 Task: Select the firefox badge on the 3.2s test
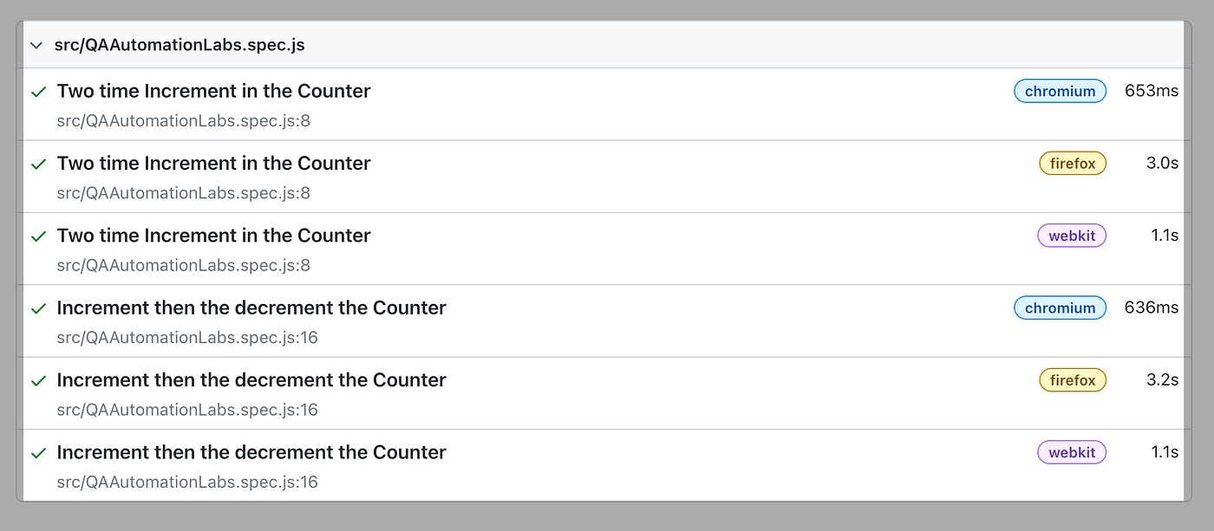click(1073, 379)
